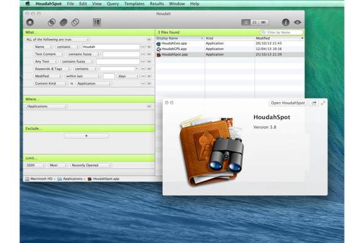Open the Templates menu
Image resolution: width=364 pixels, height=243 pixels.
point(134,4)
